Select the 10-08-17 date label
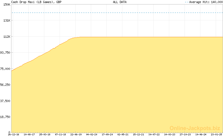 tap(29, 134)
